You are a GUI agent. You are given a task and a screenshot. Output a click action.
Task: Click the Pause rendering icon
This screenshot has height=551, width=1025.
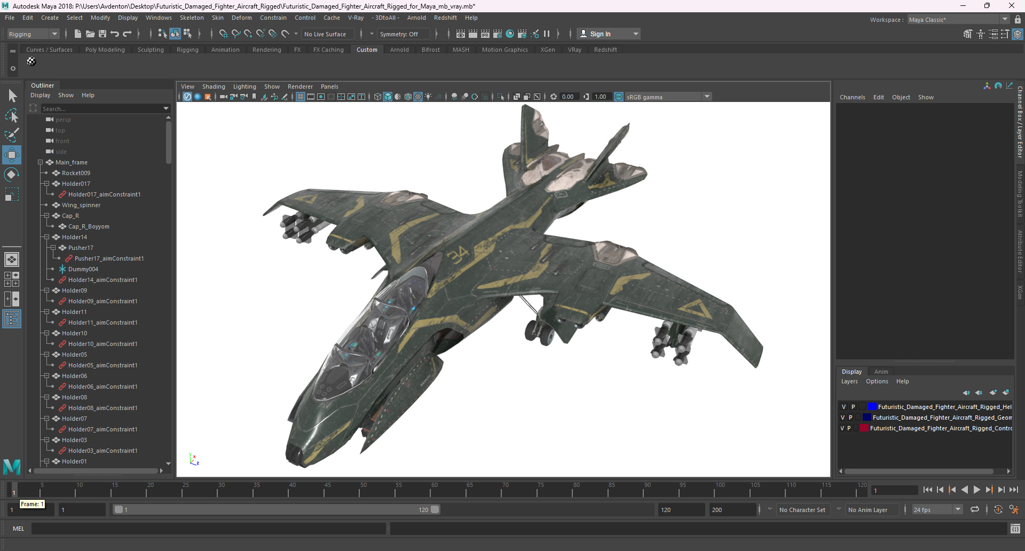pos(547,34)
